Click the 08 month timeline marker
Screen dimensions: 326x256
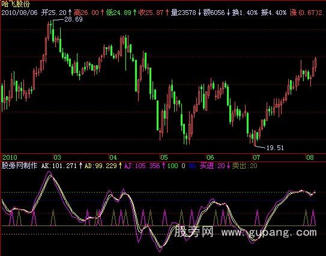point(310,157)
